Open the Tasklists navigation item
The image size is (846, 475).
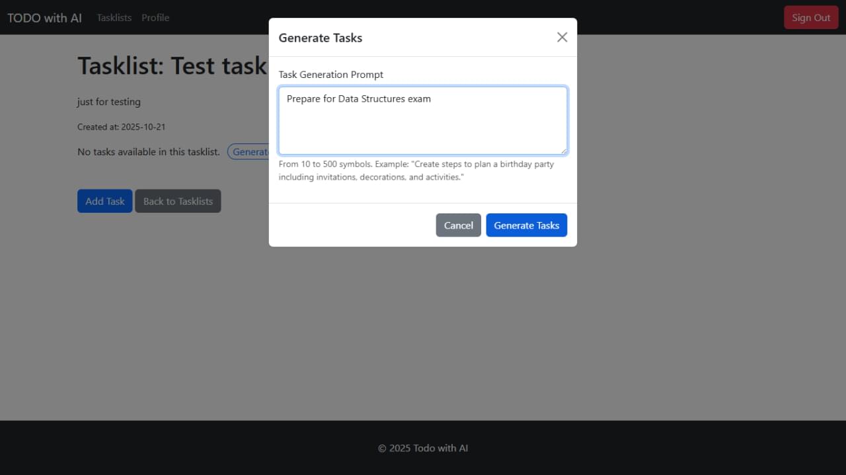pyautogui.click(x=114, y=18)
